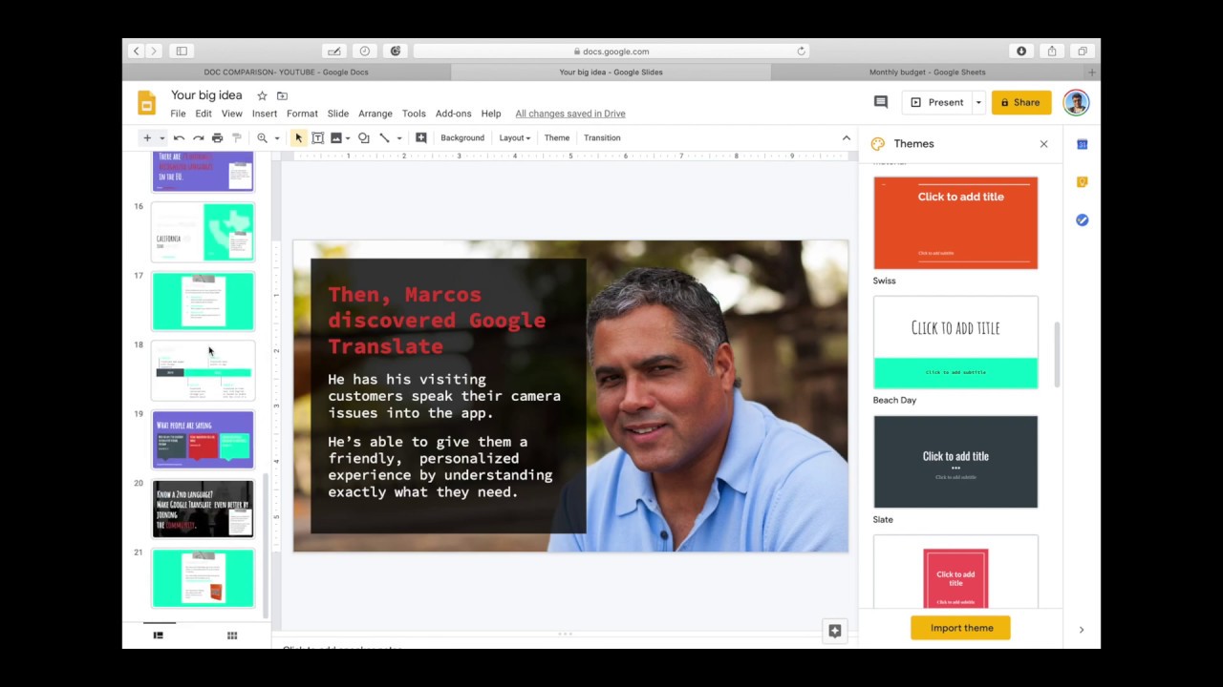Image resolution: width=1223 pixels, height=687 pixels.
Task: Open the line type dropdown arrow
Action: pyautogui.click(x=399, y=138)
